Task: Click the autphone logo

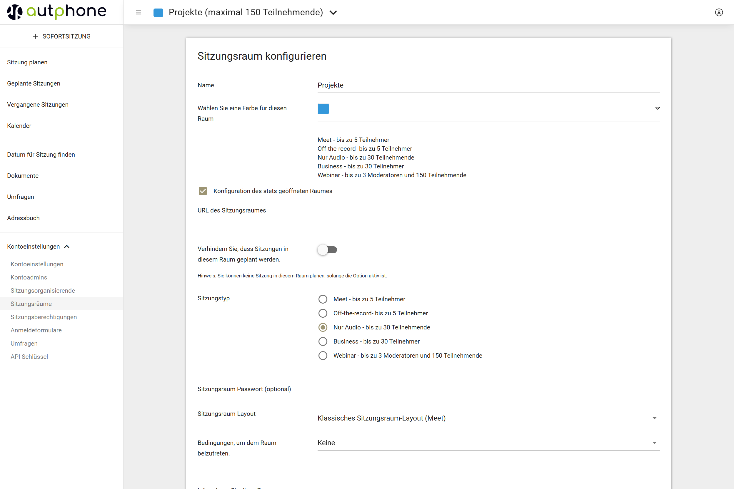Action: click(57, 12)
